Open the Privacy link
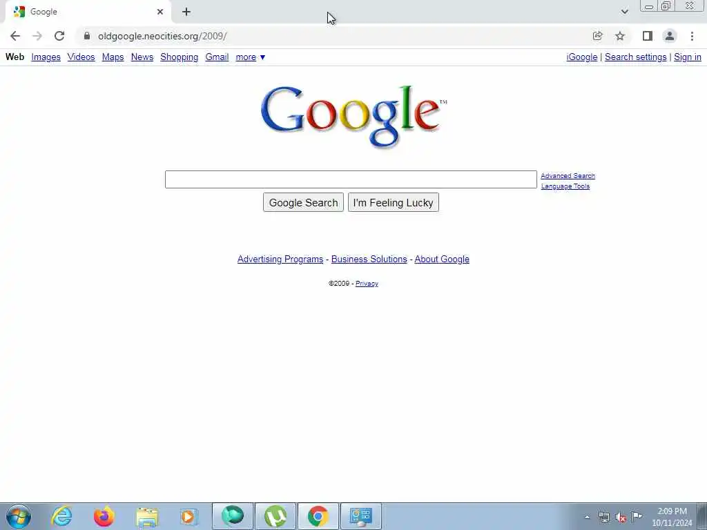Viewport: 707px width, 530px height. (367, 284)
